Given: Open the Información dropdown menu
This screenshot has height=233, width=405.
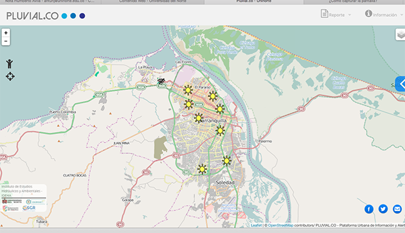Looking at the screenshot, I should (x=384, y=14).
